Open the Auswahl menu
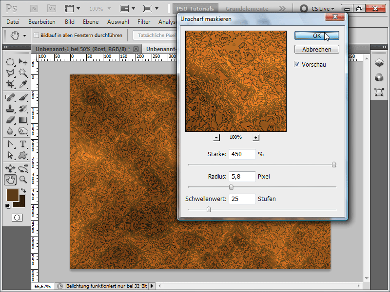Image resolution: width=390 pixels, height=292 pixels. [x=118, y=22]
